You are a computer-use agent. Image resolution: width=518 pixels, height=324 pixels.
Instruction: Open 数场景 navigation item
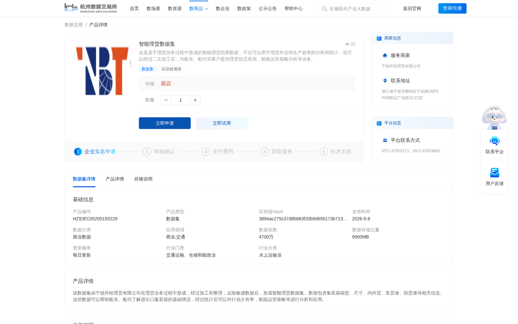click(x=153, y=8)
